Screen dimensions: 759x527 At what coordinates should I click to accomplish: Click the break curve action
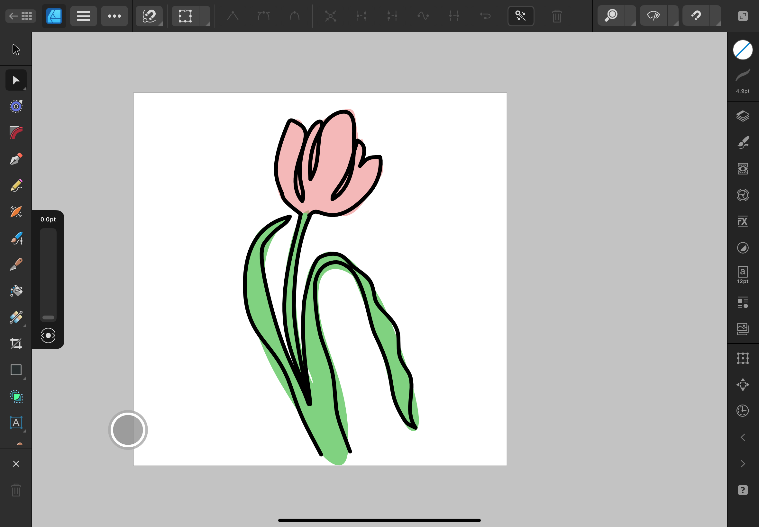[330, 16]
